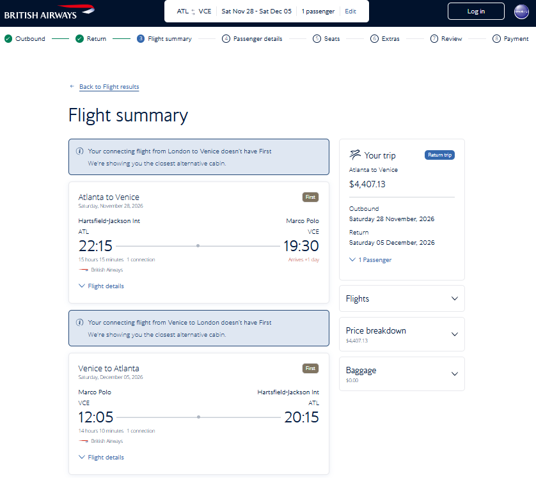Click the British Airways logo
The image size is (536, 478).
[x=49, y=12]
